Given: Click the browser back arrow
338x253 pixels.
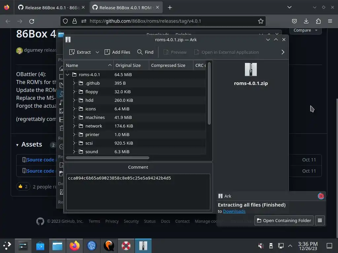Looking at the screenshot, I should tap(8, 21).
